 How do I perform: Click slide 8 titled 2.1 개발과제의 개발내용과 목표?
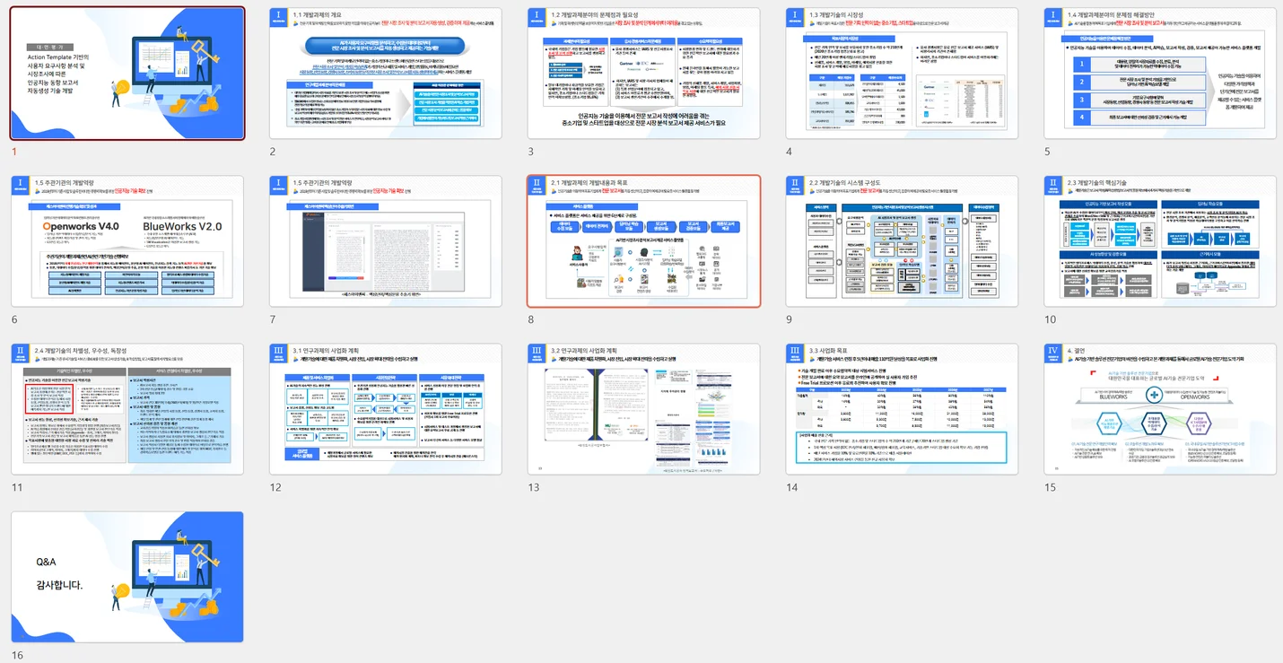pyautogui.click(x=643, y=241)
